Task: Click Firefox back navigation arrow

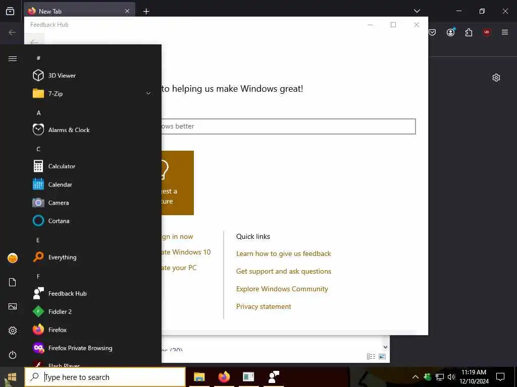Action: (x=12, y=32)
